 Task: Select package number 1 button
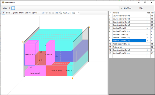pyautogui.click(x=13, y=8)
